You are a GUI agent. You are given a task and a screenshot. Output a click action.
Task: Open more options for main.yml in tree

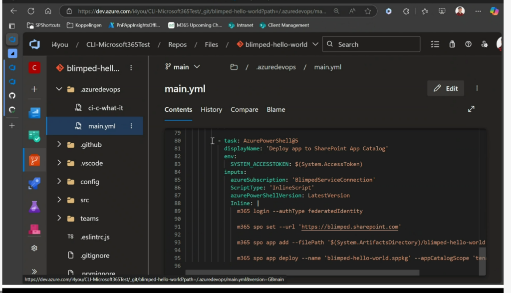click(131, 126)
